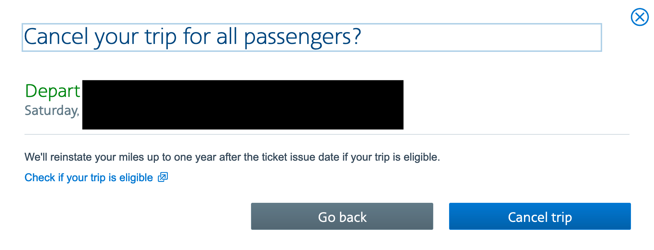
Task: Click the miles reinstatement notice text
Action: click(x=232, y=157)
